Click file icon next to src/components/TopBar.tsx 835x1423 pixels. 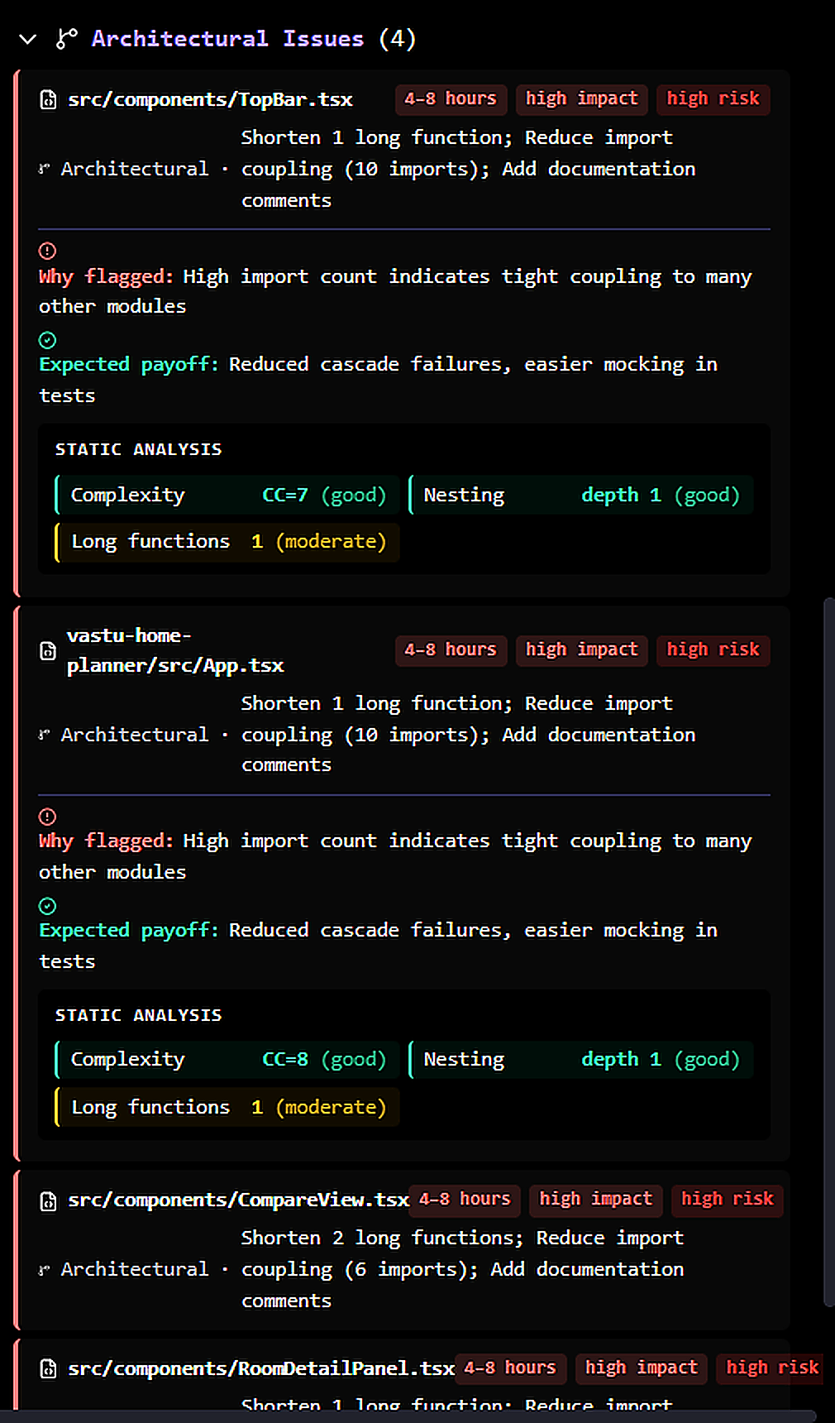point(49,100)
